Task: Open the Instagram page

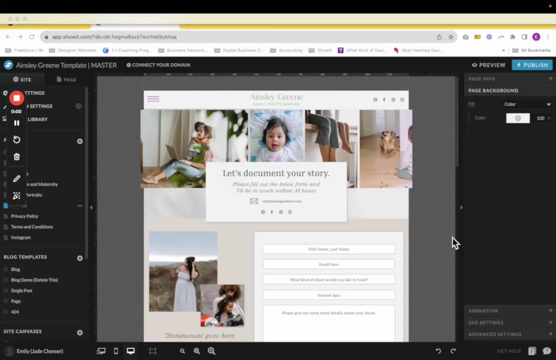Action: [x=21, y=237]
